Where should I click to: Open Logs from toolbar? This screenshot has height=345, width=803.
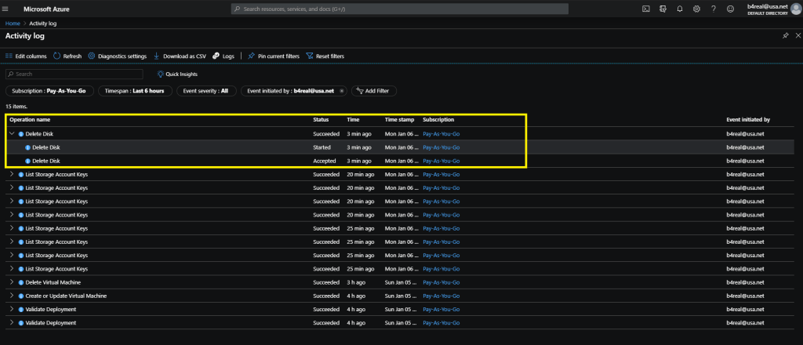(x=223, y=56)
